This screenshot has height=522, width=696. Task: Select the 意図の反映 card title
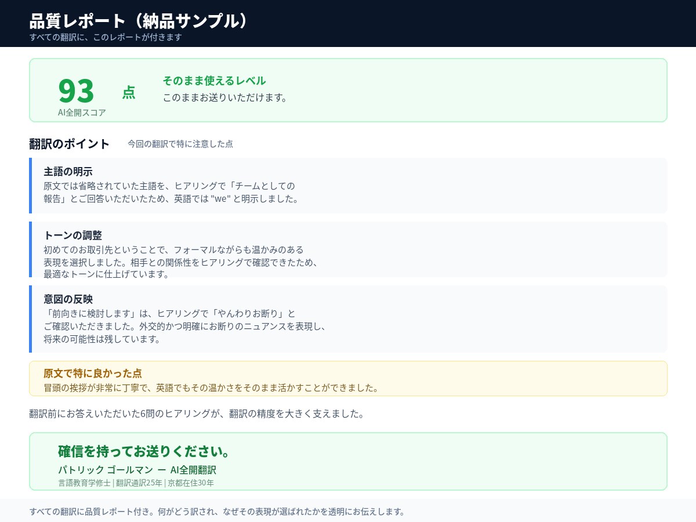point(68,299)
